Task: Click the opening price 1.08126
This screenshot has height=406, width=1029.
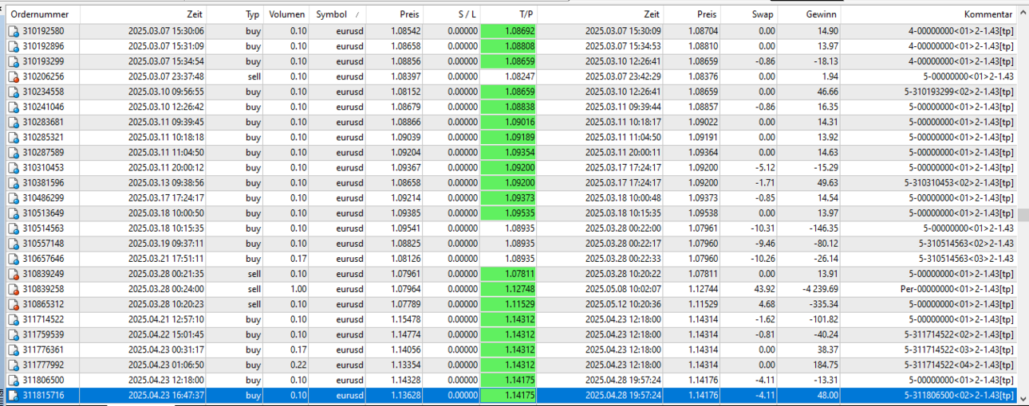Action: [405, 258]
